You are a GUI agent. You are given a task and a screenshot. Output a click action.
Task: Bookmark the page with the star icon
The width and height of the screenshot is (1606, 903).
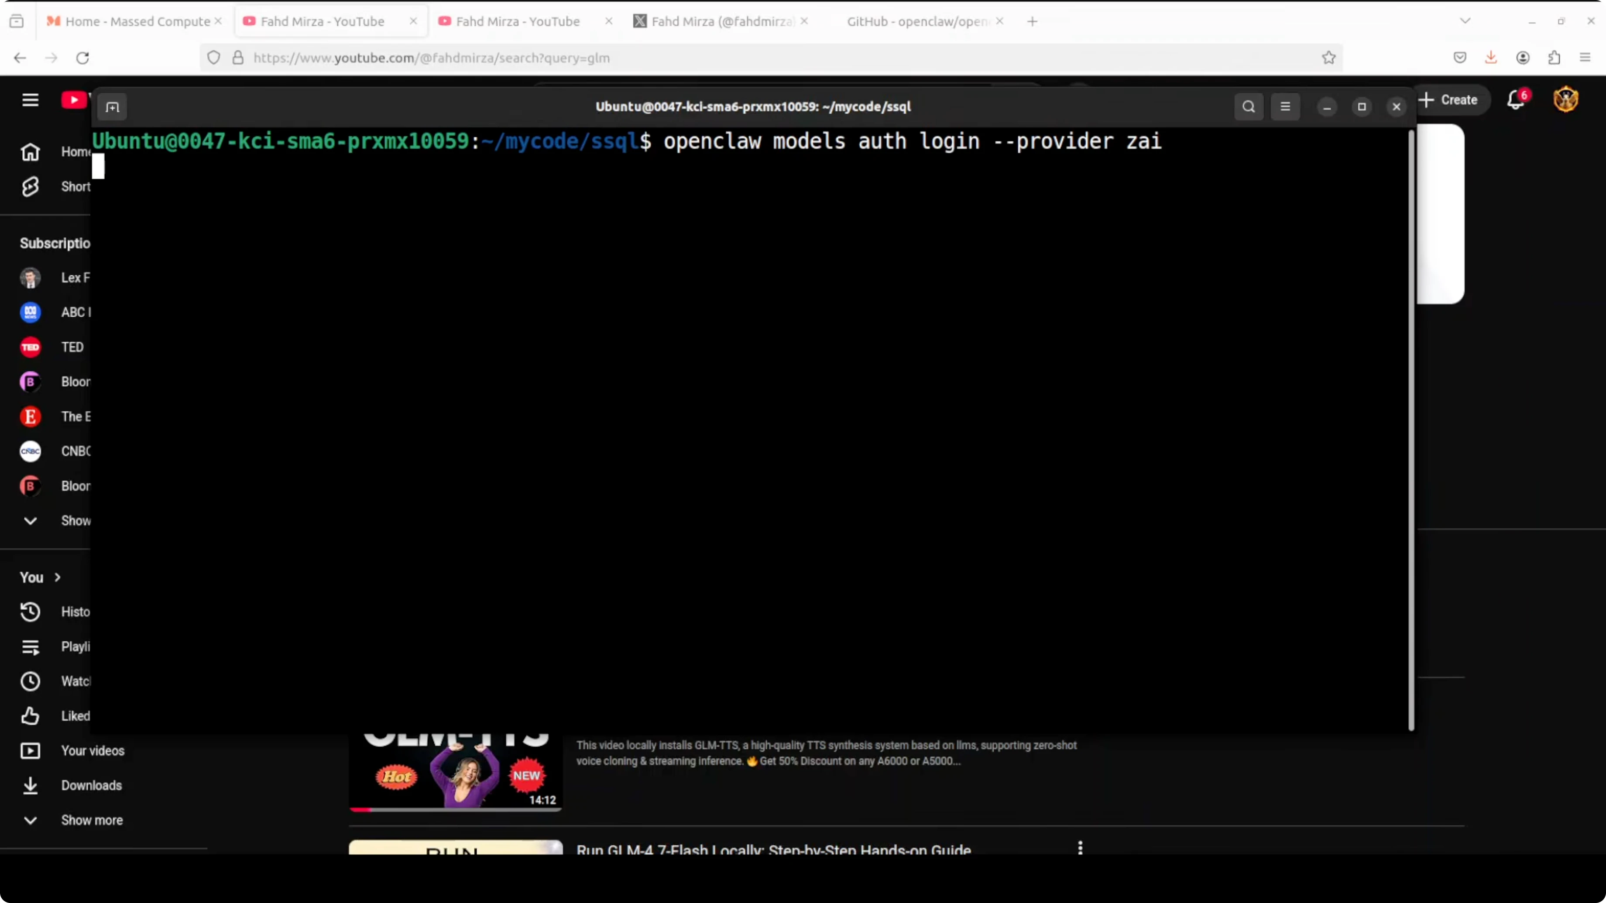click(1328, 58)
